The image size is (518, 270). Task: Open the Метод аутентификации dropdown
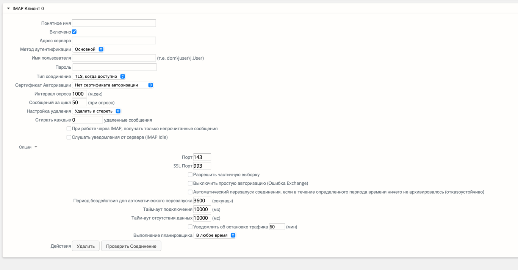pos(88,49)
